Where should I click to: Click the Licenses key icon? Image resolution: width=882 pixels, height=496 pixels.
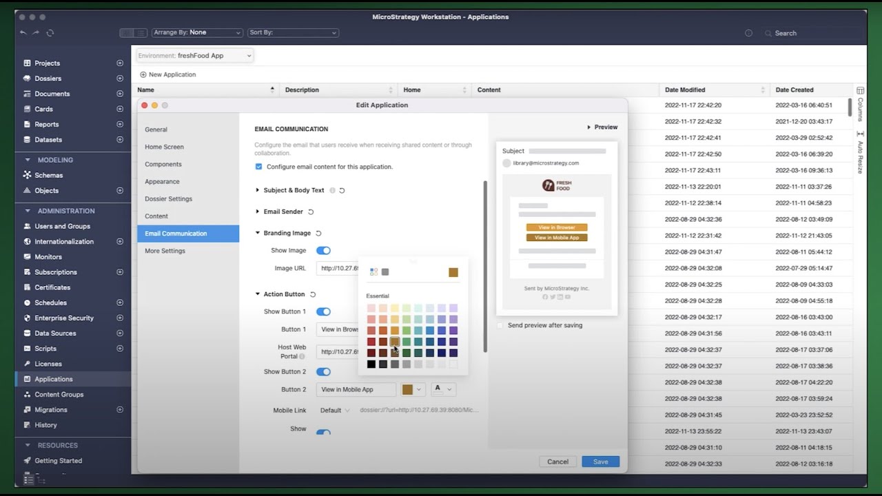[28, 364]
